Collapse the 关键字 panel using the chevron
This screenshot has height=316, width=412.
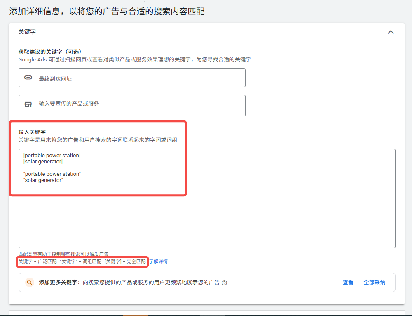click(x=391, y=32)
